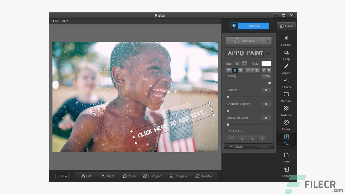This screenshot has height=194, width=345.
Task: Open the text Color swatch
Action: [266, 63]
